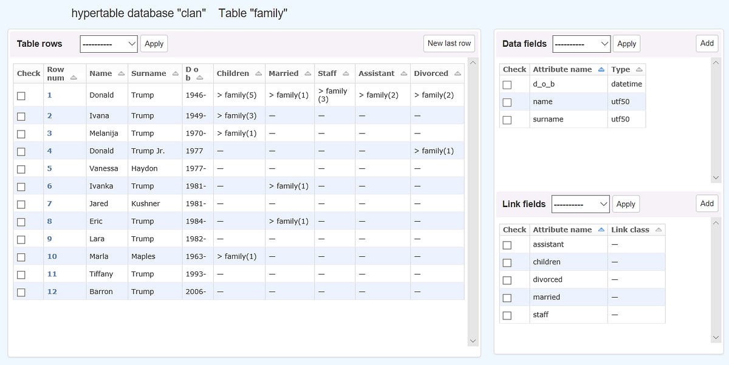Viewport: 729px width, 365px height.
Task: Tick the divorced link field checkbox
Action: tap(507, 281)
